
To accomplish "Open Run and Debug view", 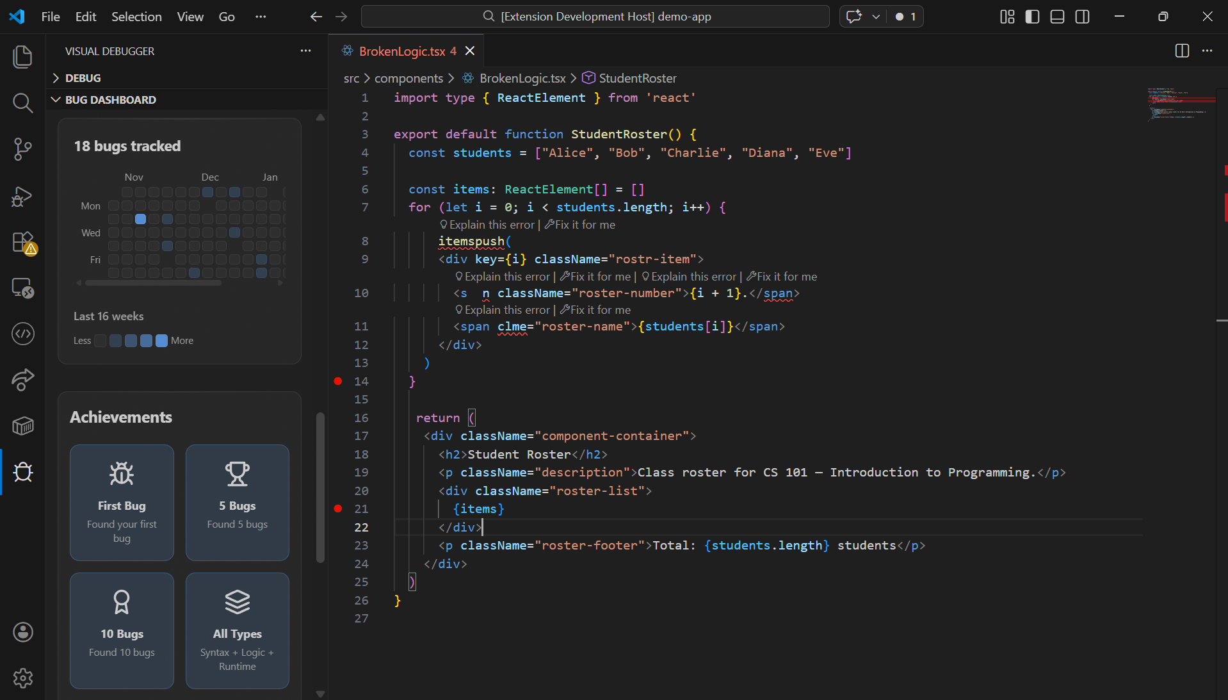I will tap(22, 196).
